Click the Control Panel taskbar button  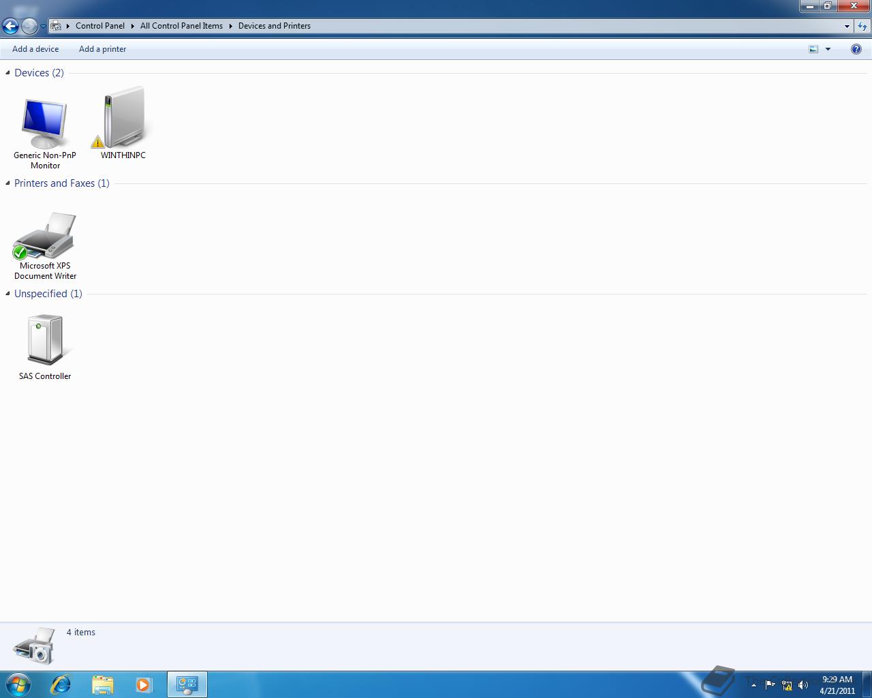[187, 684]
